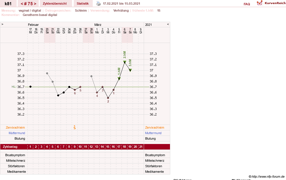The width and height of the screenshot is (286, 180).
Task: Select the k81 user tab
Action: (x=8, y=3)
